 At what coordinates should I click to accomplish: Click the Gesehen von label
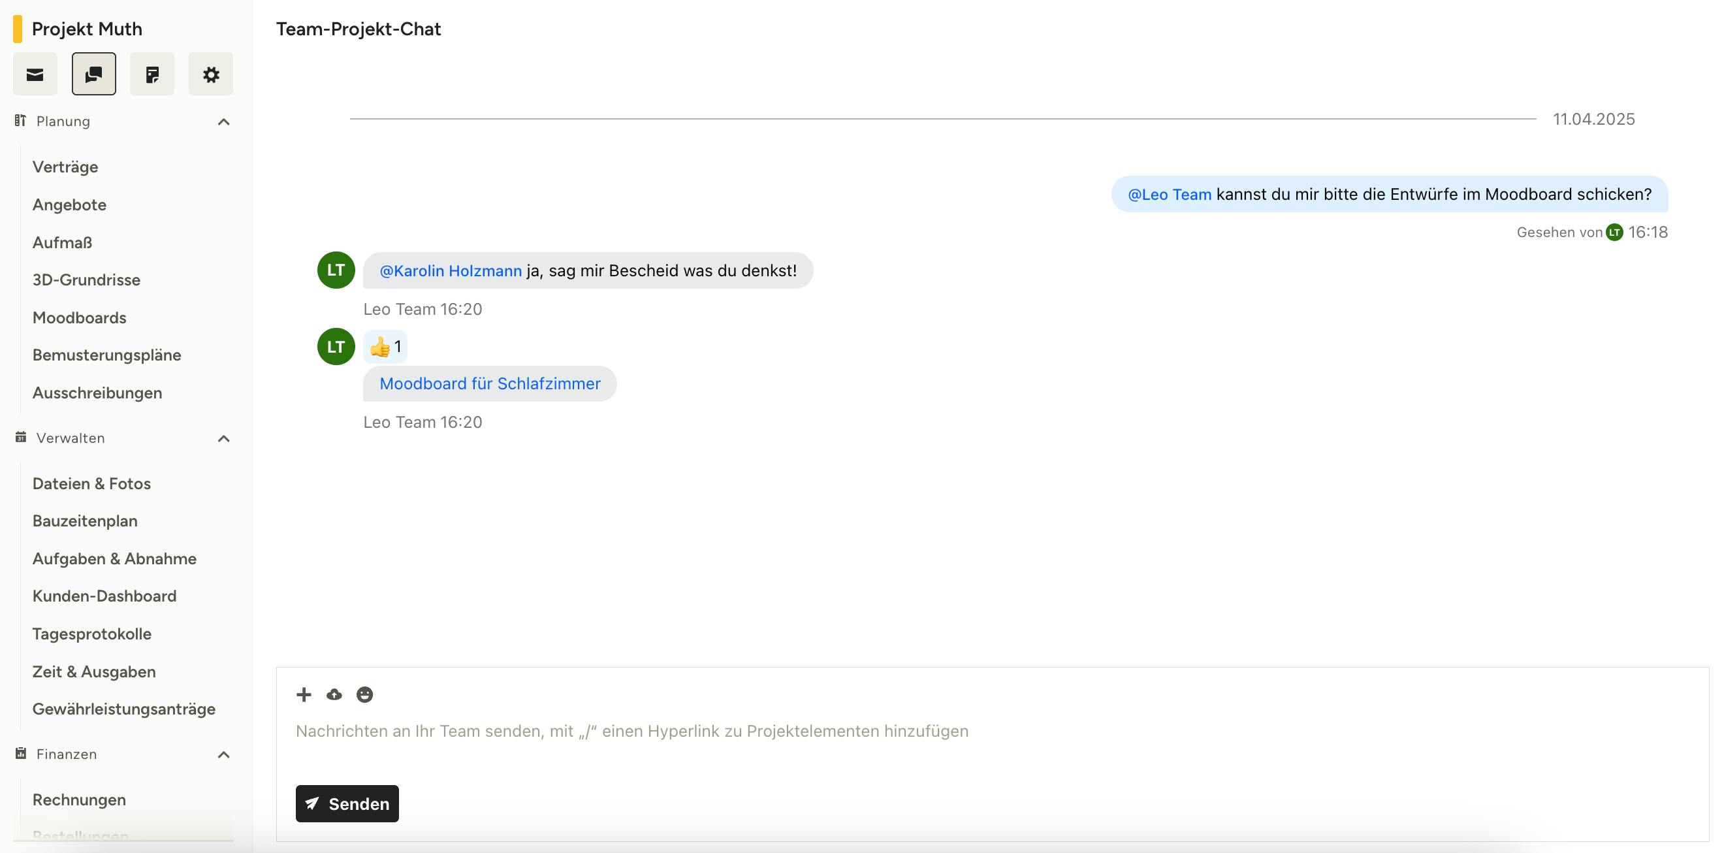1559,233
